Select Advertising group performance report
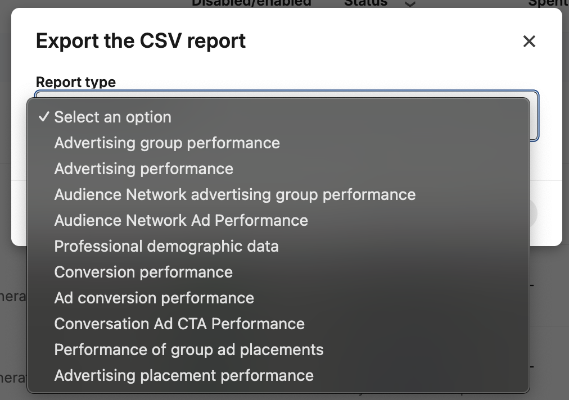The image size is (569, 400). click(166, 143)
